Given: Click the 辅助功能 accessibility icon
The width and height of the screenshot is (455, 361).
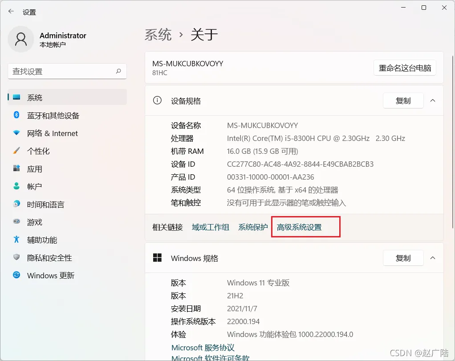Looking at the screenshot, I should [16, 239].
